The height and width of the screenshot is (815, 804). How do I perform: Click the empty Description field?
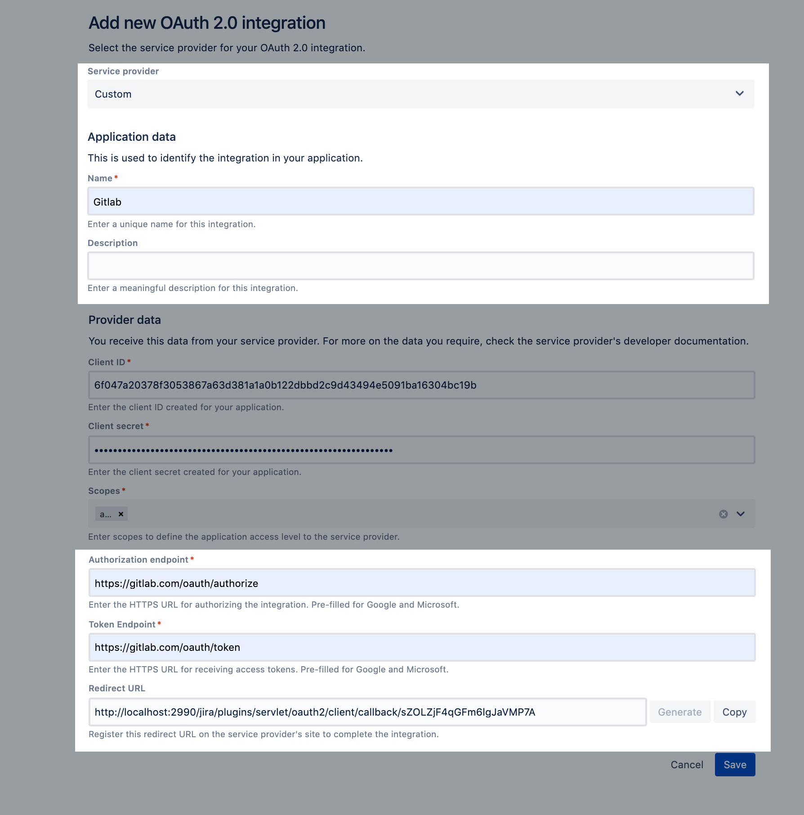click(x=421, y=265)
